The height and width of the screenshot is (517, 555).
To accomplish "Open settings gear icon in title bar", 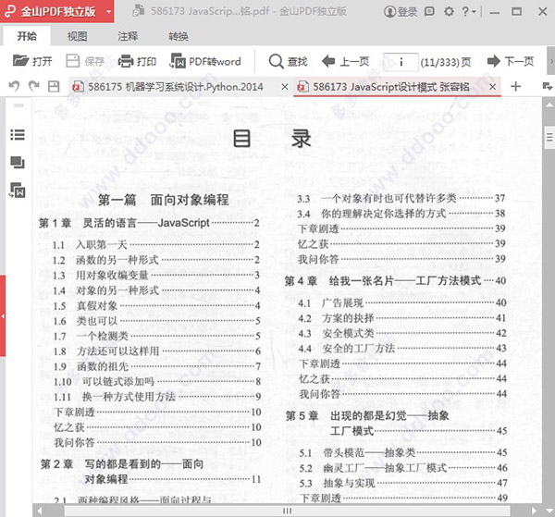I will pos(449,12).
